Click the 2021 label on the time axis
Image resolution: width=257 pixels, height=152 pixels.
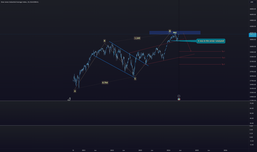tap(84, 150)
